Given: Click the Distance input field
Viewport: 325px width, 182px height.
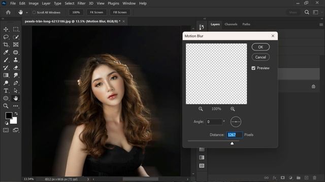Looking at the screenshot, I should [x=234, y=135].
